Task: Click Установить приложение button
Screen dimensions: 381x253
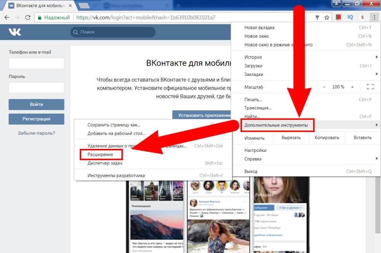Action: click(x=202, y=115)
